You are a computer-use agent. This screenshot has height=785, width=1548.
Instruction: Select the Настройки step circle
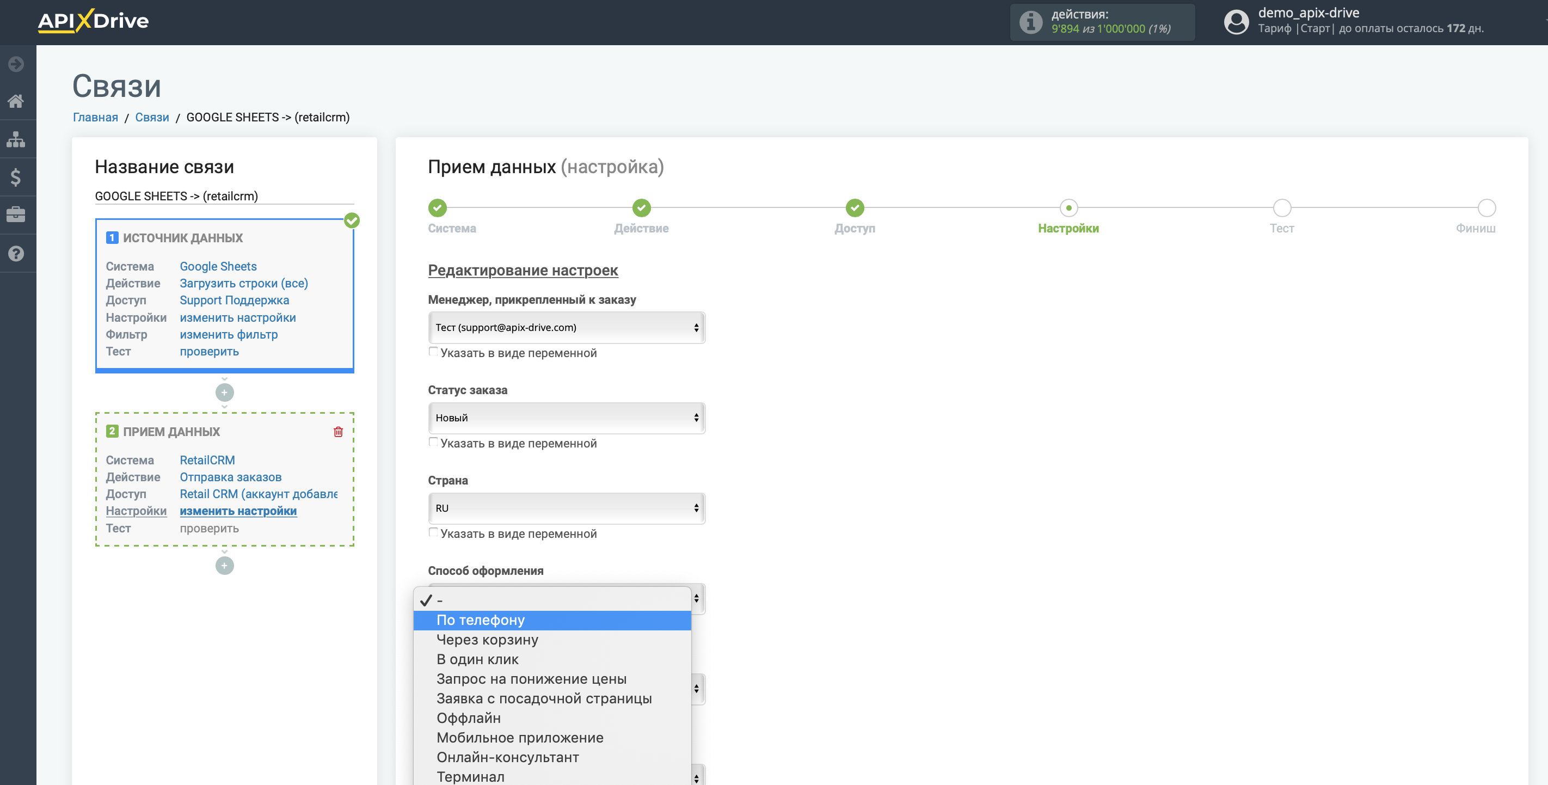click(1068, 208)
